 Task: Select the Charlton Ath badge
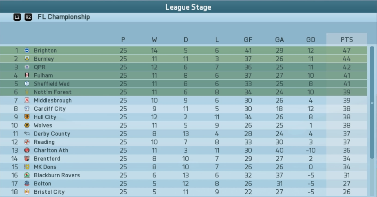click(27, 150)
